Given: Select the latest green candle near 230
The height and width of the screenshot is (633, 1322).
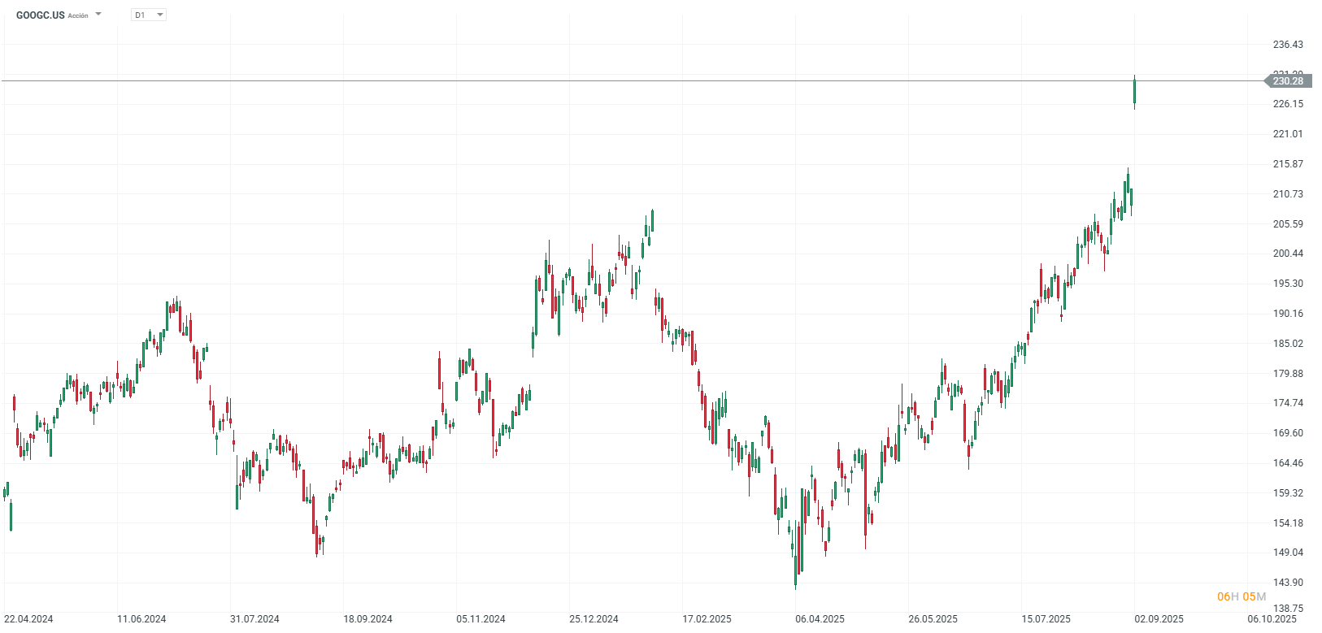Looking at the screenshot, I should 1134,92.
